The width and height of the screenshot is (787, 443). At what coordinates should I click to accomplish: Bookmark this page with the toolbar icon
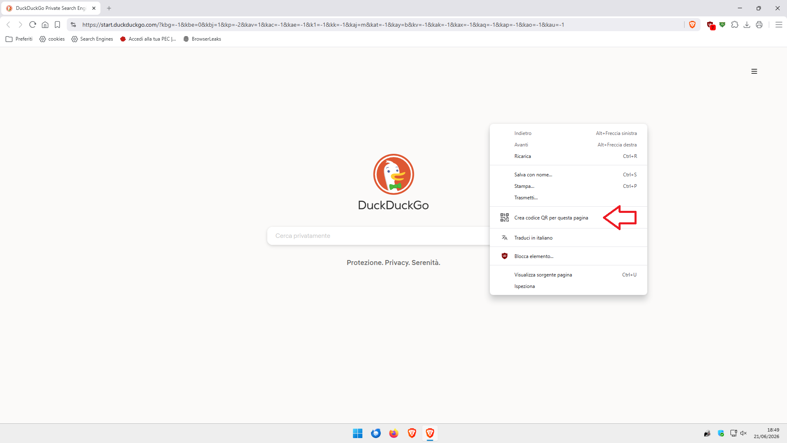click(x=57, y=25)
